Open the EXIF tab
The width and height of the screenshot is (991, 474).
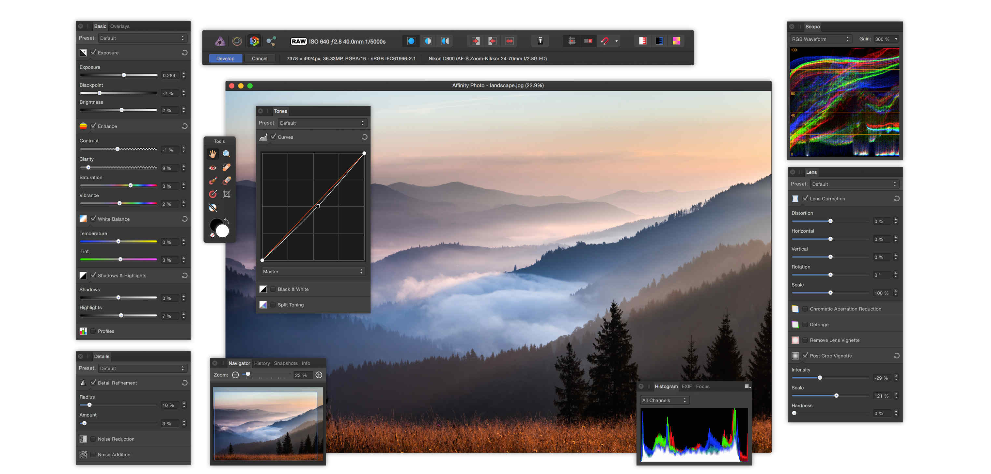pyautogui.click(x=686, y=386)
